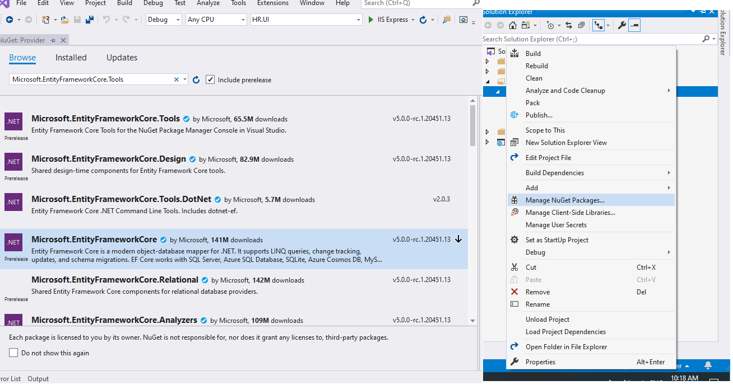
Task: Click the Open File folder icon
Action: point(65,20)
